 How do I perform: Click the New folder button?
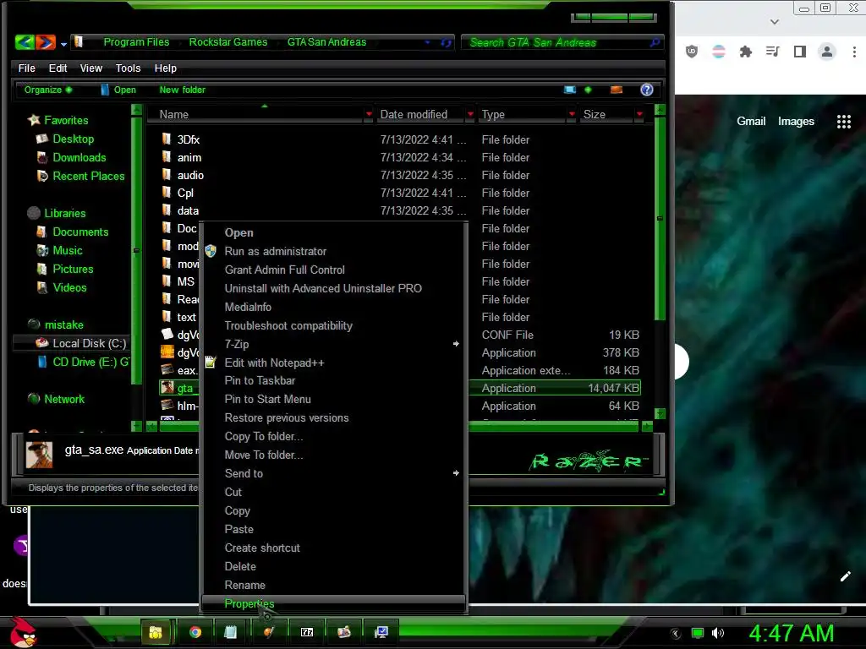183,90
